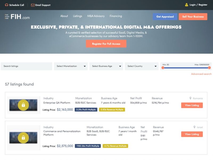Screen dimensions: 213x160
Task: Click the lock icon on Commerce and Personalization listing
Action: (x=23, y=138)
